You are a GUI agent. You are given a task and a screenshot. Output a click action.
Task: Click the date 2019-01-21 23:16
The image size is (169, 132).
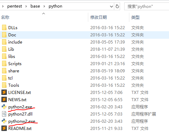pyautogui.click(x=107, y=64)
